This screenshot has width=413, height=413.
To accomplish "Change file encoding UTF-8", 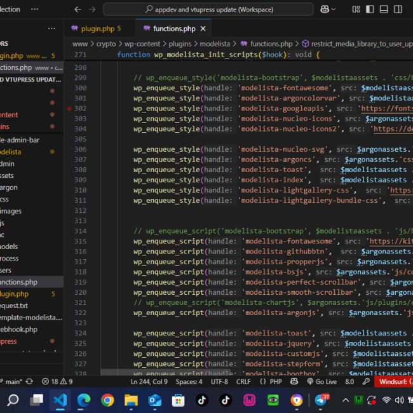I will 219,381.
